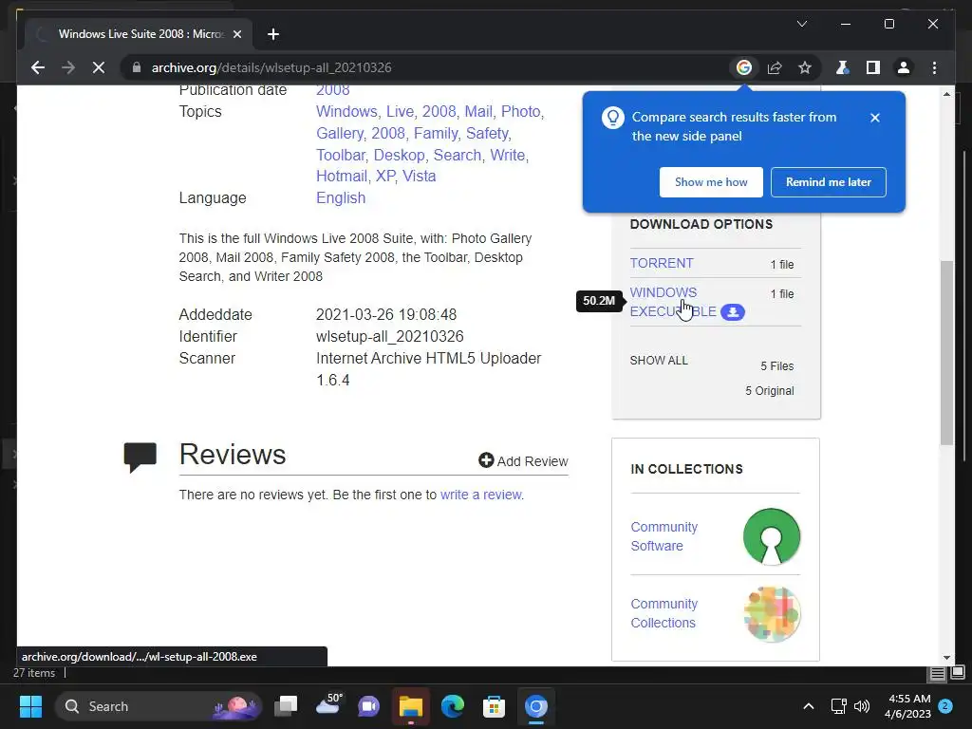The image size is (972, 729).
Task: Open Microsoft Store from the taskbar
Action: tap(494, 706)
